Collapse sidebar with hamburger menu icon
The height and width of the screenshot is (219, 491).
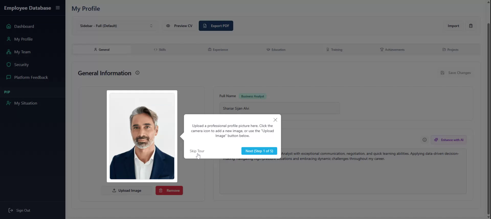[x=58, y=8]
